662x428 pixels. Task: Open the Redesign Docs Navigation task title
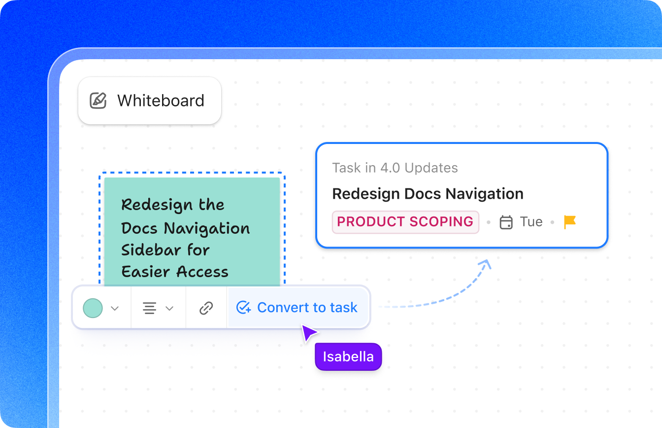tap(428, 194)
